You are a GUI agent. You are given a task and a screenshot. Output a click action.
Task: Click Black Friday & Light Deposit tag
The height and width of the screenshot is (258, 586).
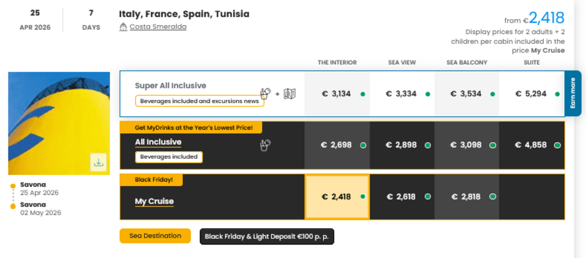point(267,236)
